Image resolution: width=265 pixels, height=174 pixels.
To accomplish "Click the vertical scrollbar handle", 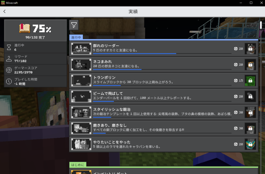I will [x=261, y=25].
